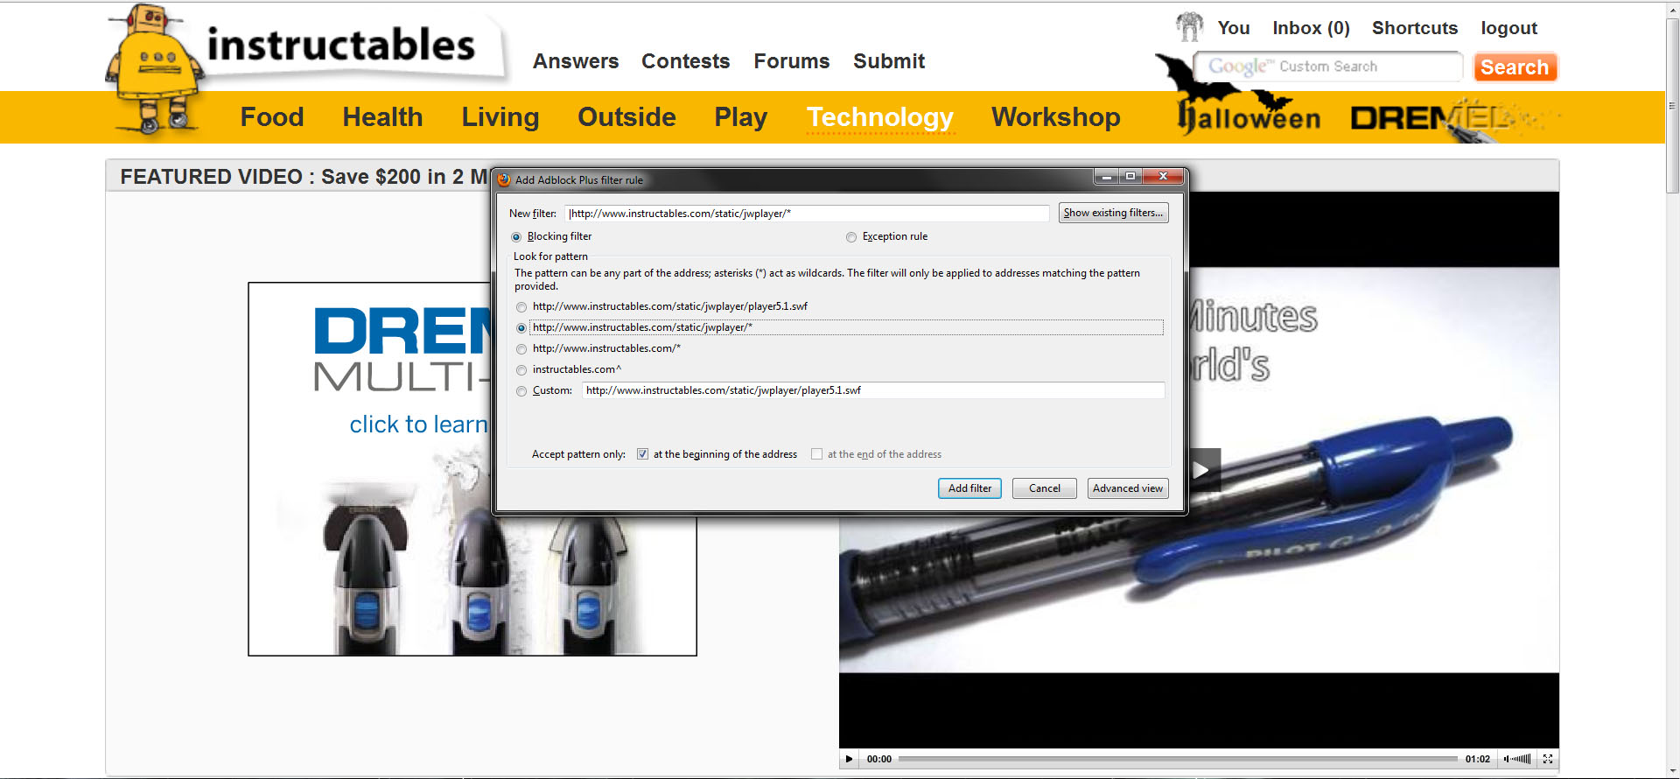The width and height of the screenshot is (1680, 779).
Task: Click the Custom pattern text field
Action: click(x=873, y=390)
